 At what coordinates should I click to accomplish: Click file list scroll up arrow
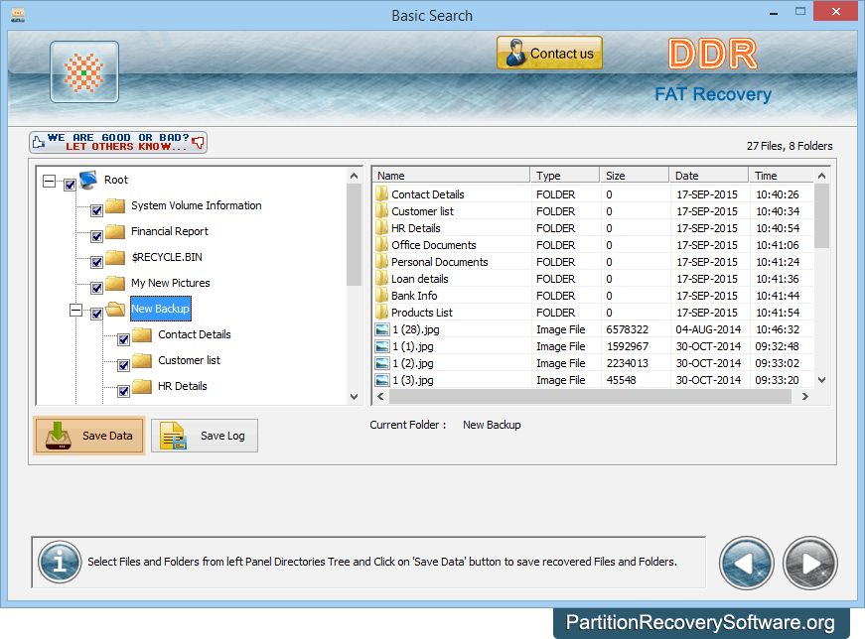click(x=822, y=176)
